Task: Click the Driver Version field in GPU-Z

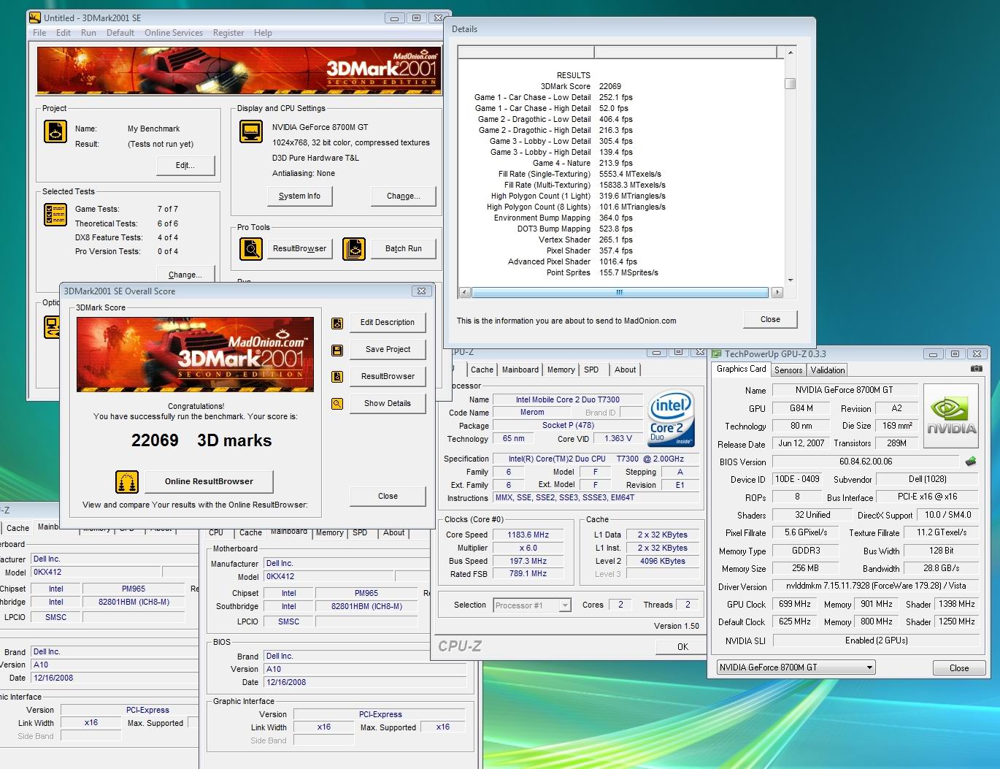Action: 875,586
